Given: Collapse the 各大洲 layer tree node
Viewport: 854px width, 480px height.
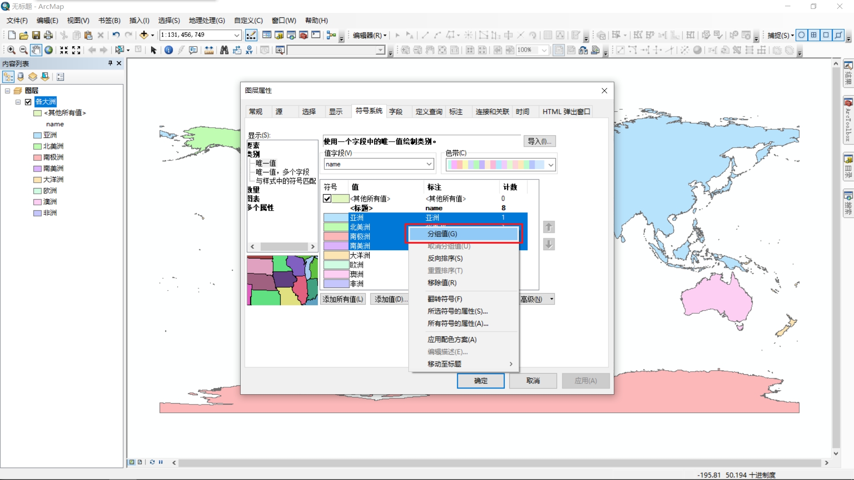Looking at the screenshot, I should click(18, 102).
